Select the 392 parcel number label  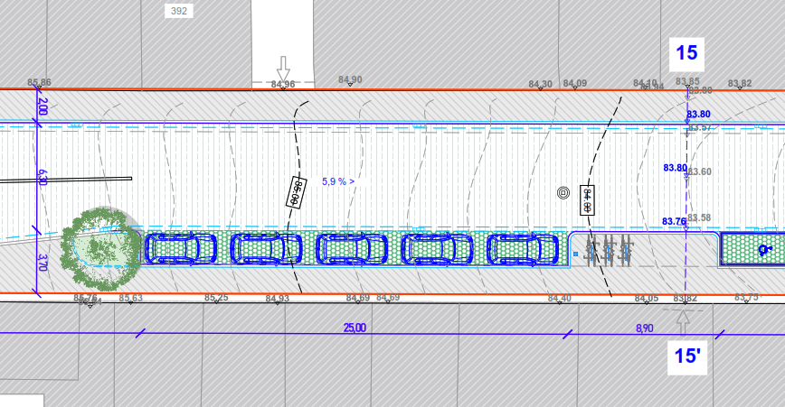tap(177, 11)
